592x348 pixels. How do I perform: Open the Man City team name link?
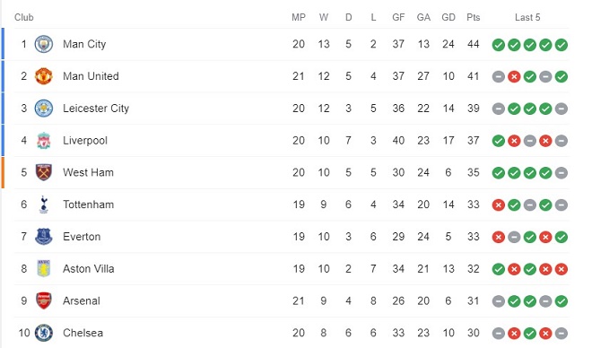tap(84, 44)
